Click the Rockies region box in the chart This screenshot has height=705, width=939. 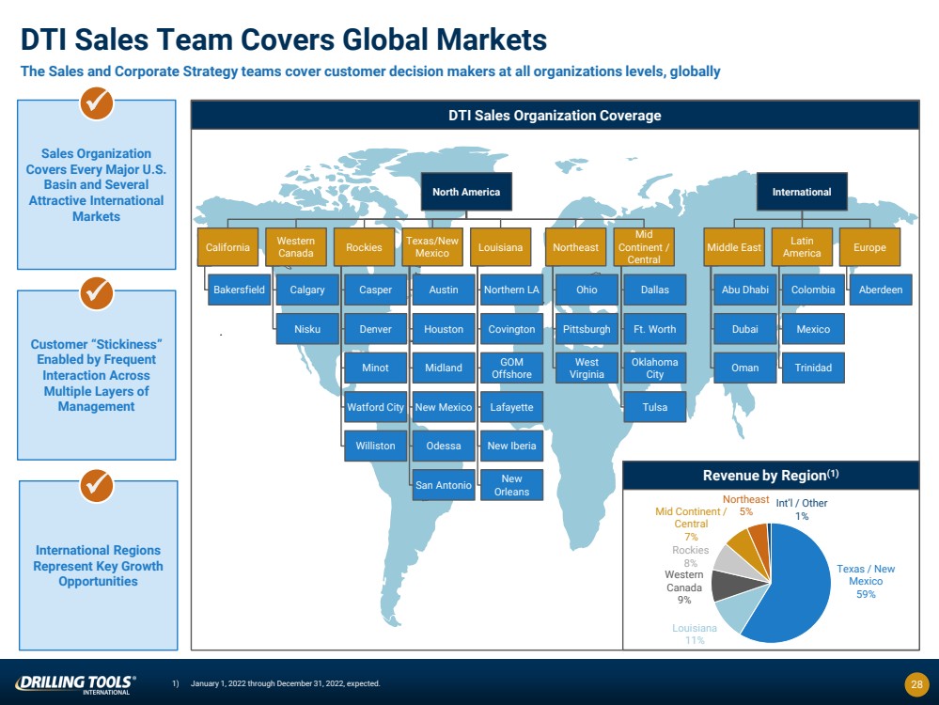[364, 247]
